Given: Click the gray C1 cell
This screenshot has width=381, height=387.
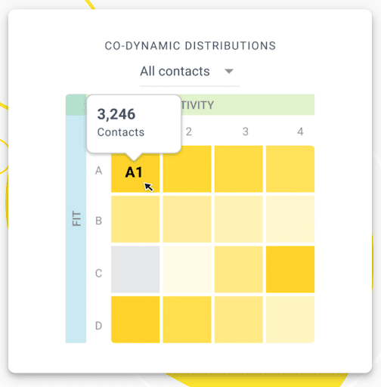Looking at the screenshot, I should [x=135, y=269].
